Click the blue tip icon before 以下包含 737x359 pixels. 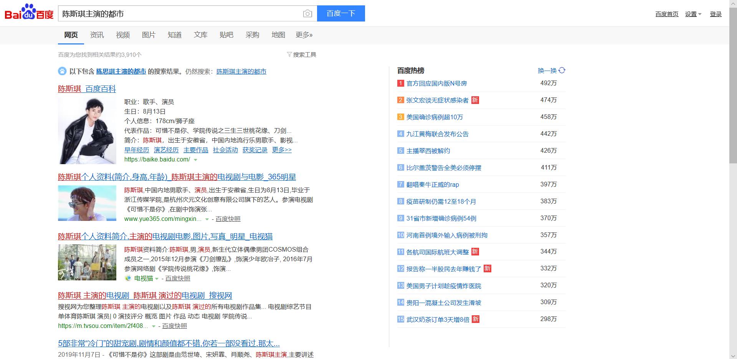coord(62,71)
